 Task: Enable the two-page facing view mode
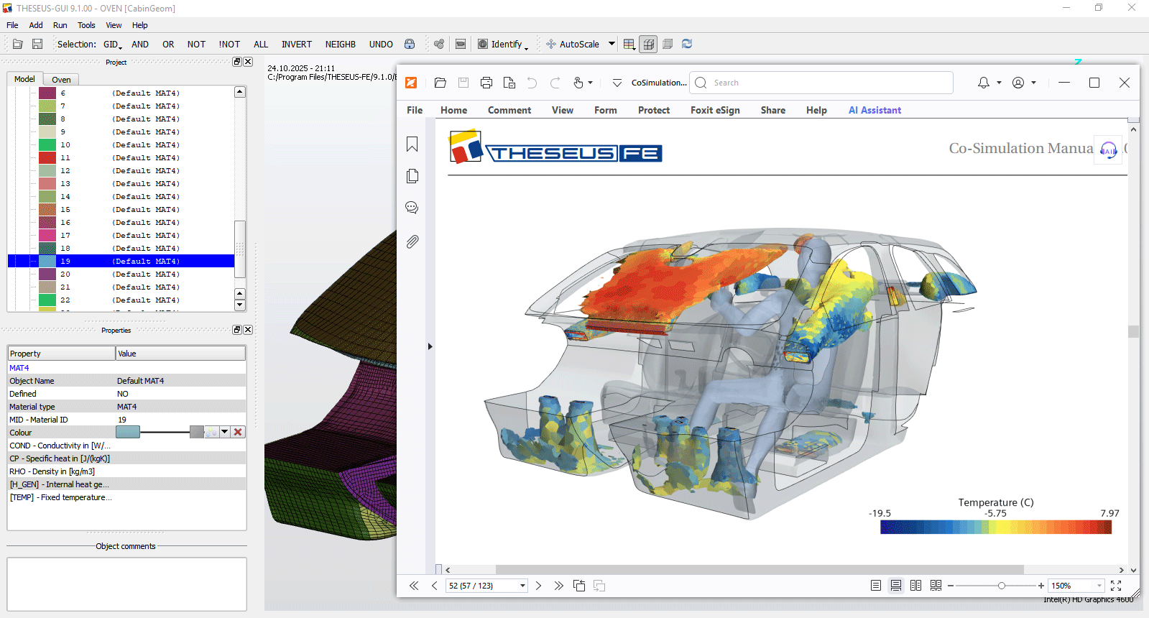tap(915, 586)
